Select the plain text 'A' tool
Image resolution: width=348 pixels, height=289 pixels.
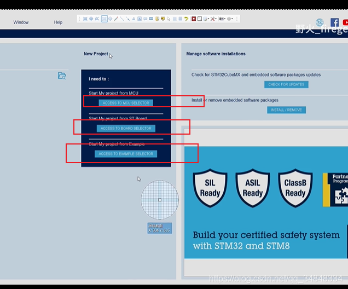134,19
